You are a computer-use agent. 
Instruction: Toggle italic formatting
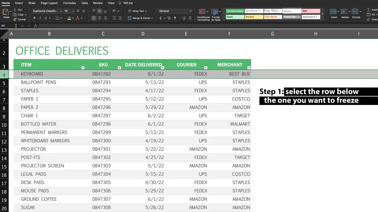[x=40, y=18]
